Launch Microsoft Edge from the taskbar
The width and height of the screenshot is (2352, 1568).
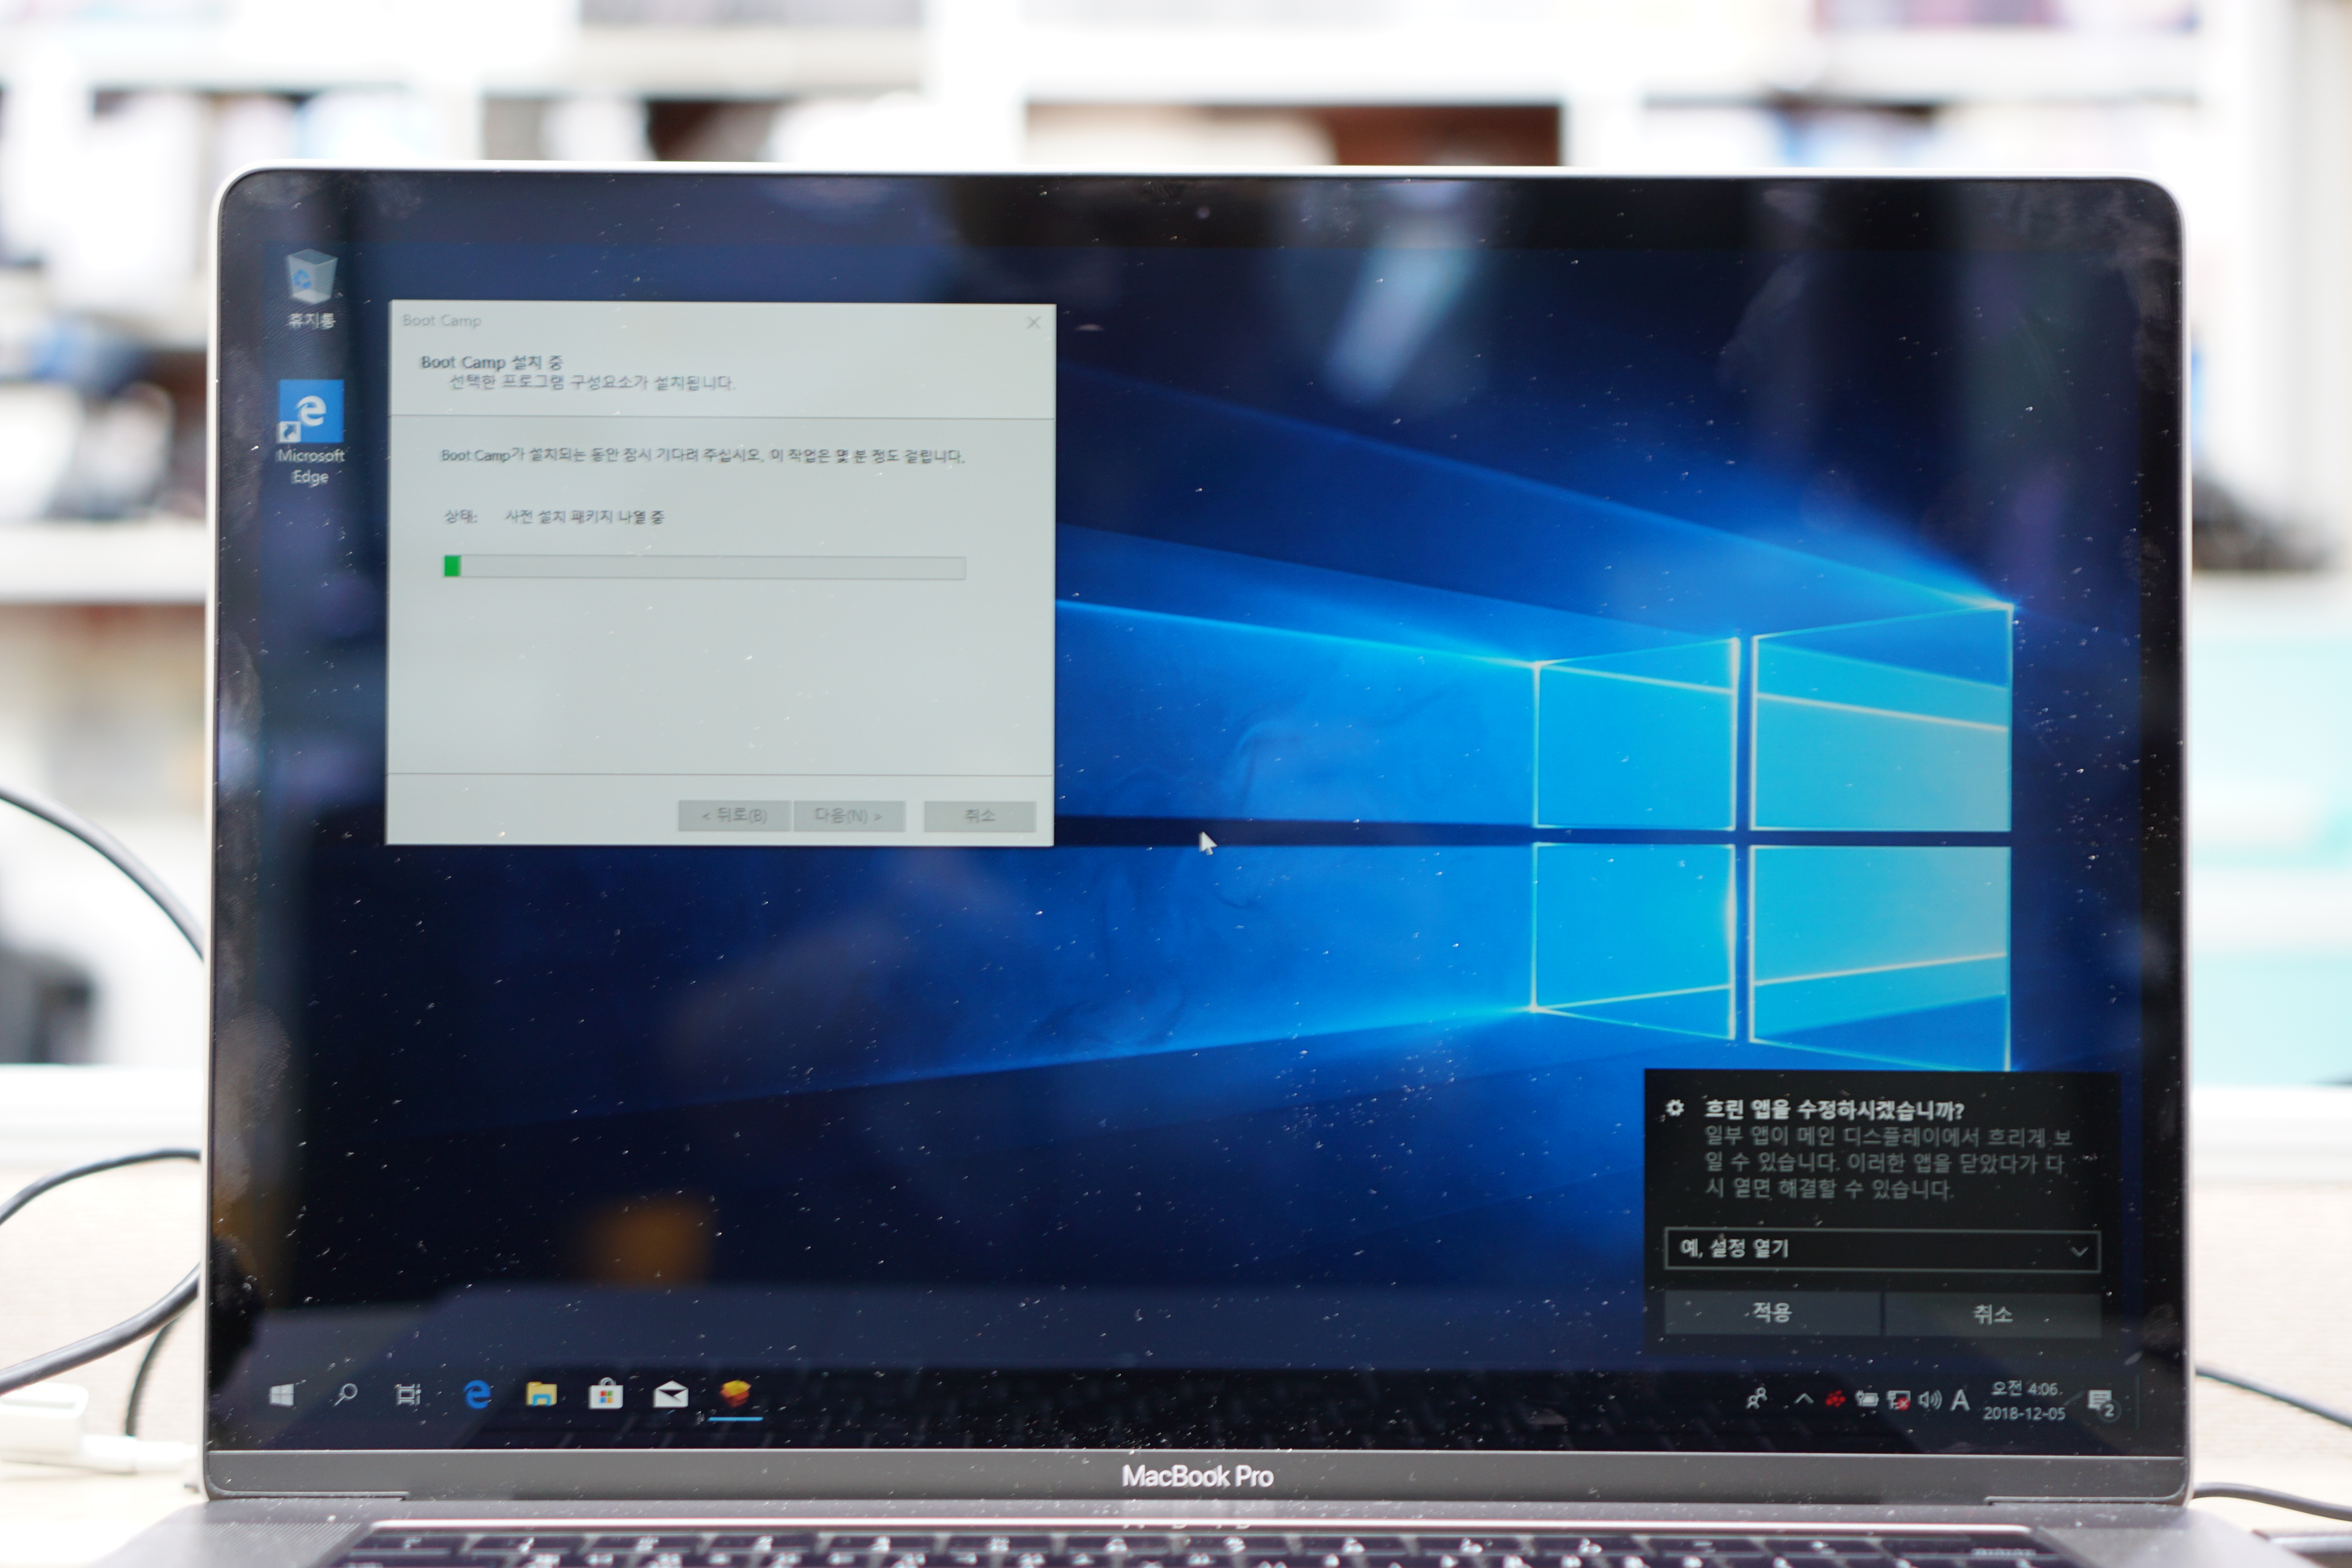pyautogui.click(x=478, y=1394)
